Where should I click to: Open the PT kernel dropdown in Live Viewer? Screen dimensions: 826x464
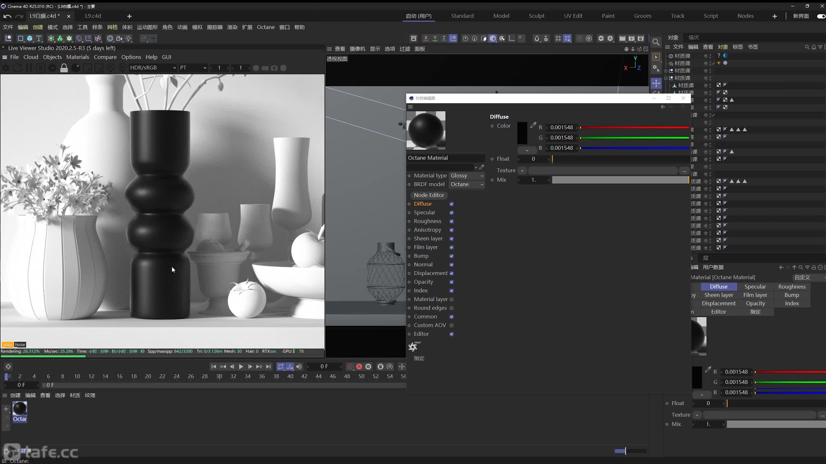(193, 68)
